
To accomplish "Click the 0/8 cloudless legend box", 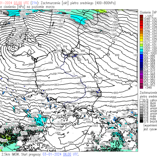I will [x=142, y=121].
